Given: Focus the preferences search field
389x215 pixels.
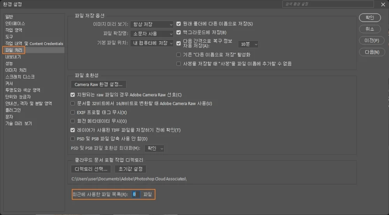Looking at the screenshot, I should (x=328, y=4).
